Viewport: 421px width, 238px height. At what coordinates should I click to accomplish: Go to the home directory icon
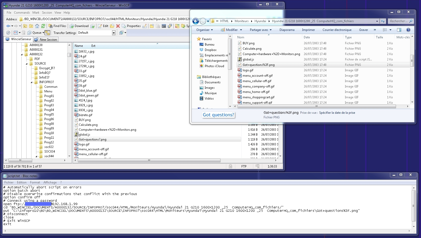point(37,26)
